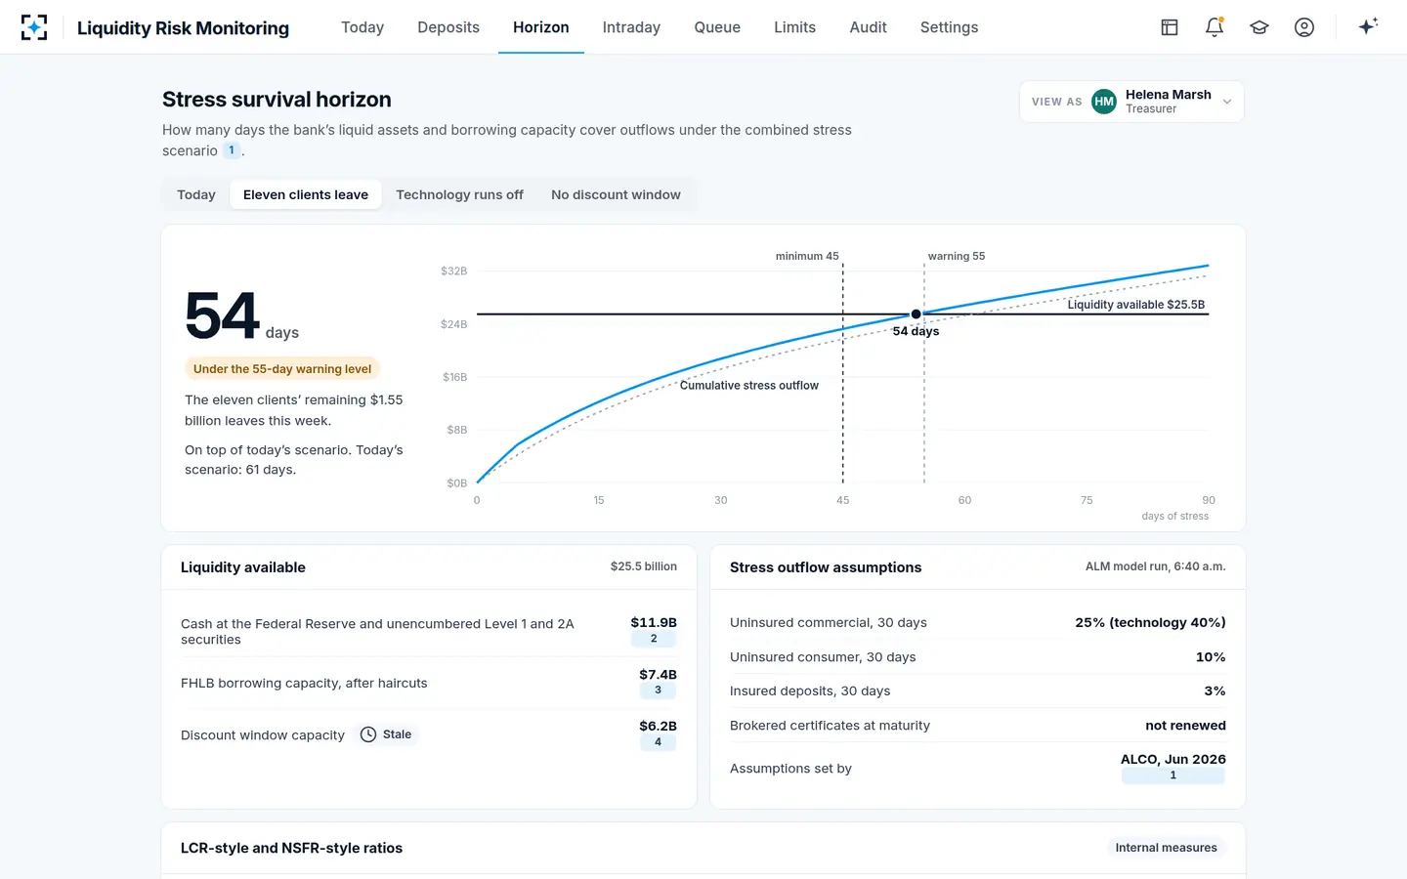The image size is (1407, 879).
Task: Click the ALM model run, 6:40 a.m. text
Action: 1156,566
